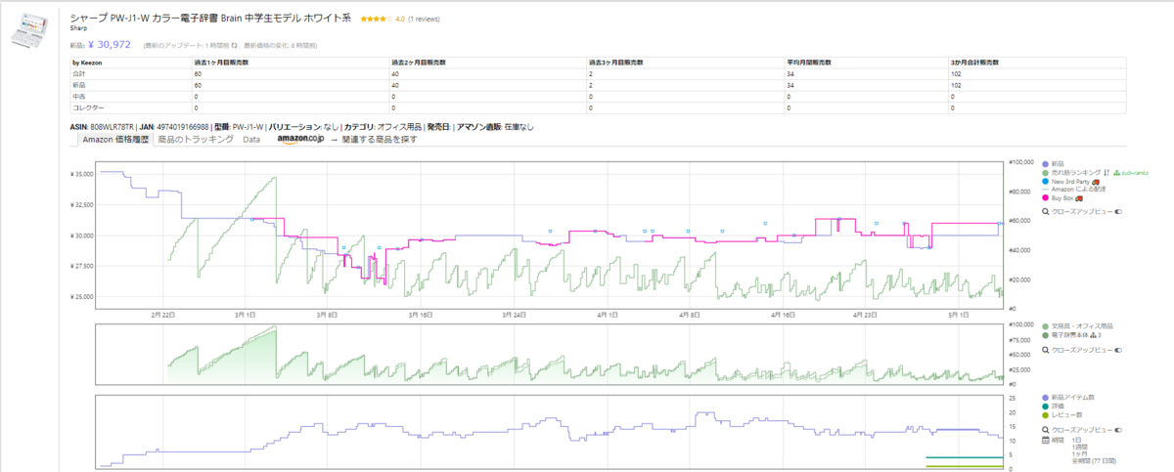The width and height of the screenshot is (1174, 472).
Task: Click the offer count chart area
Action: (x=550, y=431)
